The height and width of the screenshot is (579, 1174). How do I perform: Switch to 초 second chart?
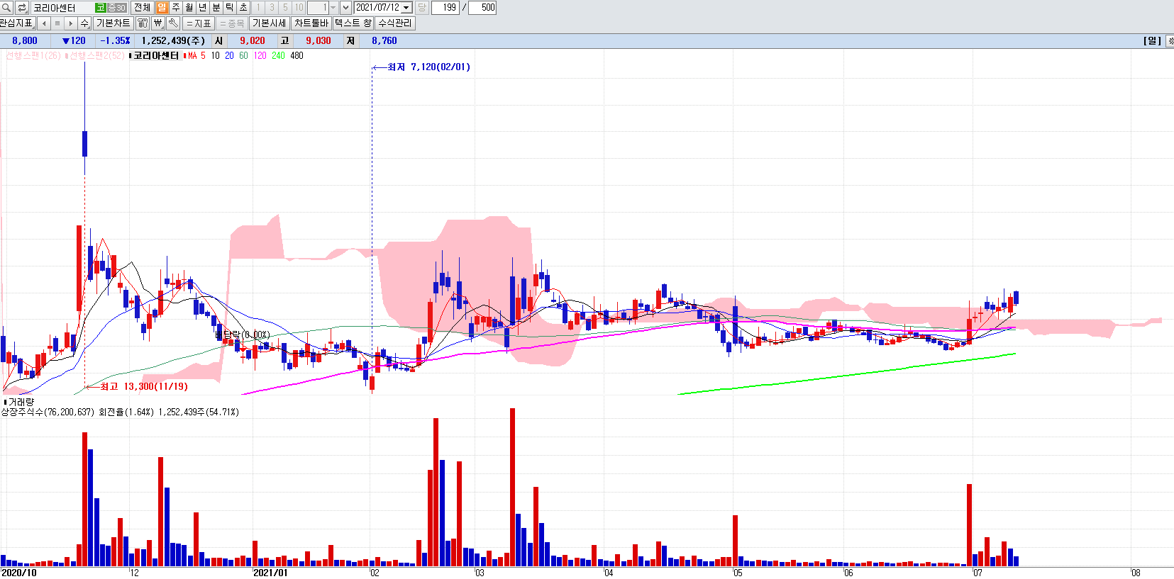click(x=243, y=8)
